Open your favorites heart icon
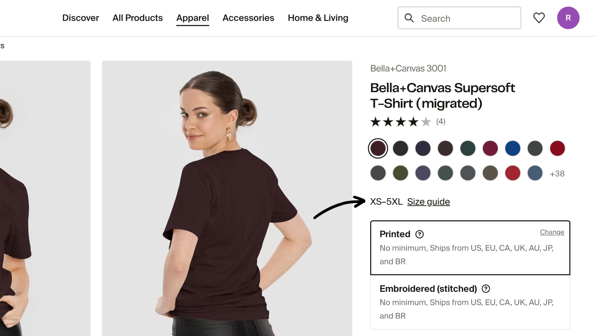597x336 pixels. [539, 18]
